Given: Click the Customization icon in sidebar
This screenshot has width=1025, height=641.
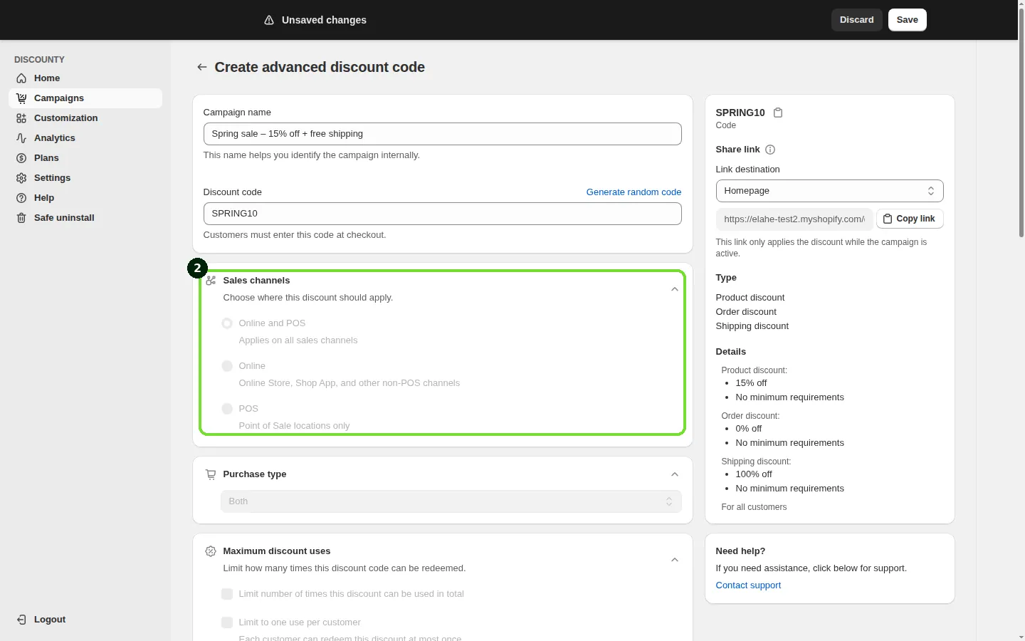Looking at the screenshot, I should point(21,118).
